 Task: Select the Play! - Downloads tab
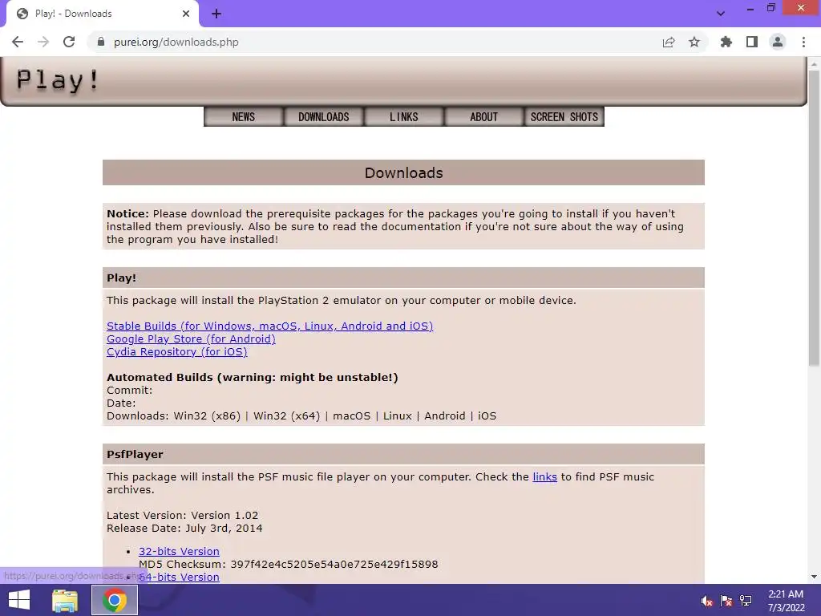click(102, 14)
